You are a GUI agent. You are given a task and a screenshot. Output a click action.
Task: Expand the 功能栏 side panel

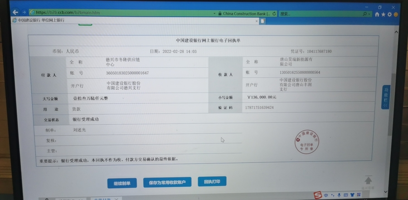point(386,97)
